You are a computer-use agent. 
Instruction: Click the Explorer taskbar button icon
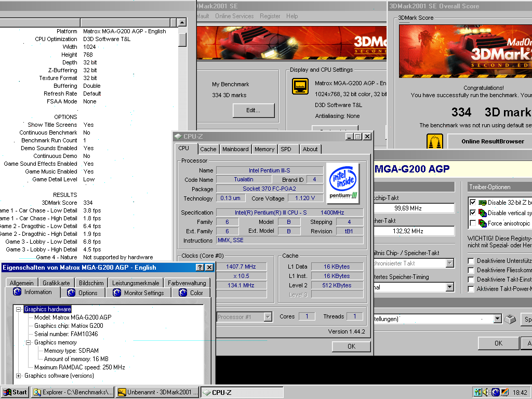pyautogui.click(x=37, y=393)
